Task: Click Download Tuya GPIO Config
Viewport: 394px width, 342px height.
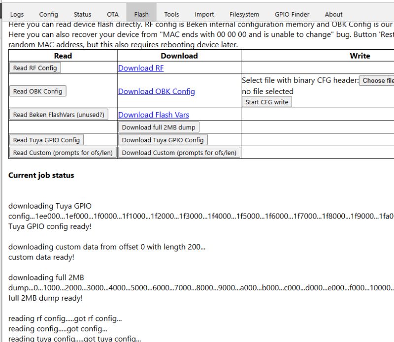Action: click(x=164, y=140)
